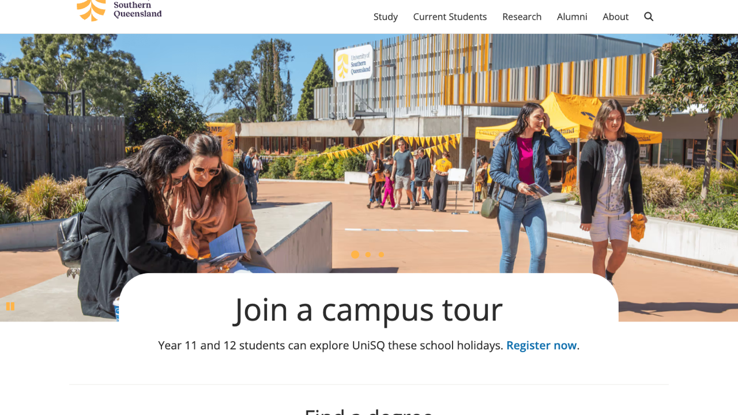Open the site search magnifier icon
Viewport: 738px width, 415px height.
pyautogui.click(x=649, y=17)
